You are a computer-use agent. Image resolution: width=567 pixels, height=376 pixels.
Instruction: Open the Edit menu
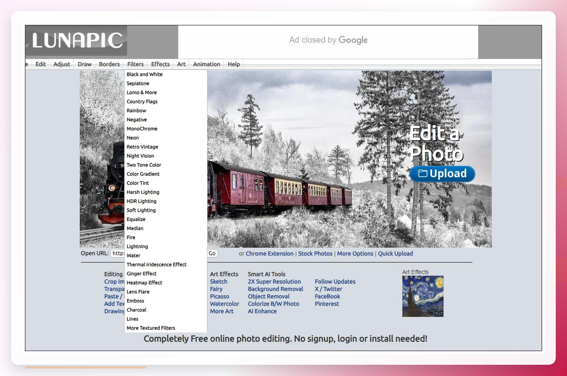coord(41,64)
